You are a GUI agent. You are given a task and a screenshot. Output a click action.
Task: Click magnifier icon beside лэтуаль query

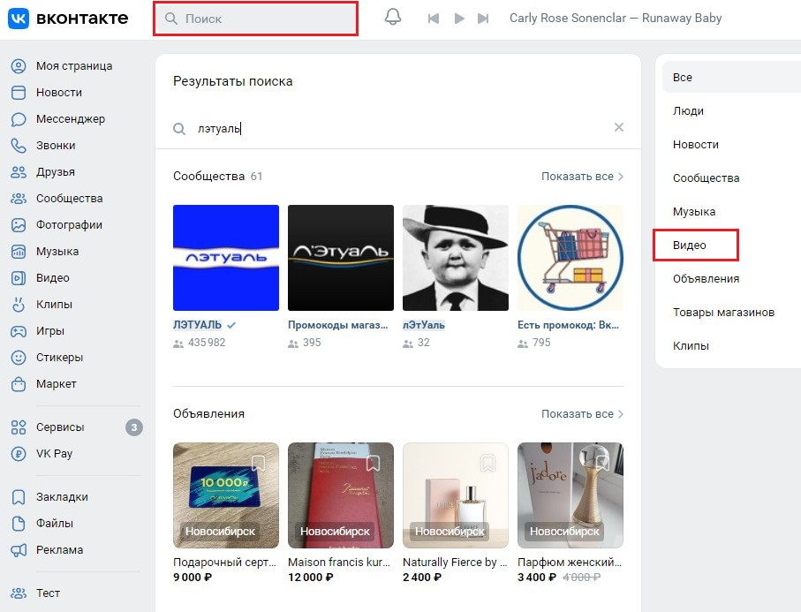tap(178, 129)
